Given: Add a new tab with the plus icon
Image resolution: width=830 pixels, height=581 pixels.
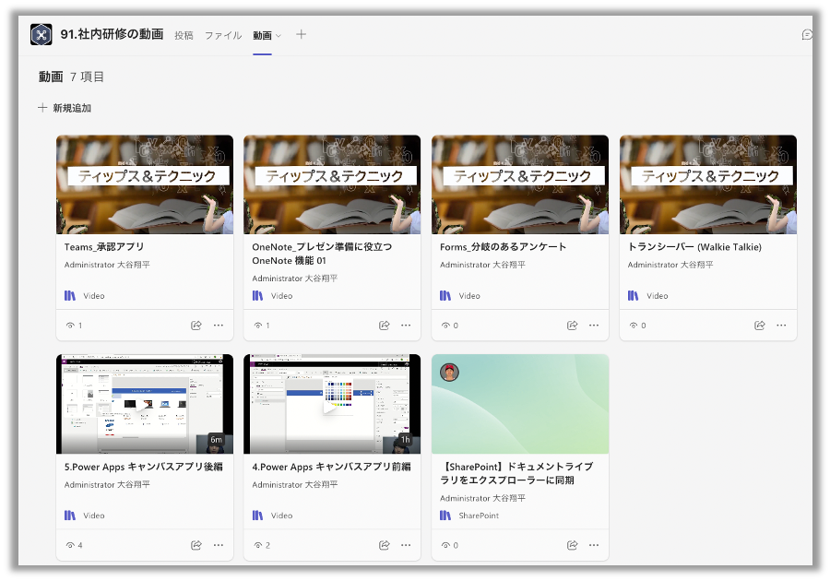Looking at the screenshot, I should pyautogui.click(x=301, y=34).
